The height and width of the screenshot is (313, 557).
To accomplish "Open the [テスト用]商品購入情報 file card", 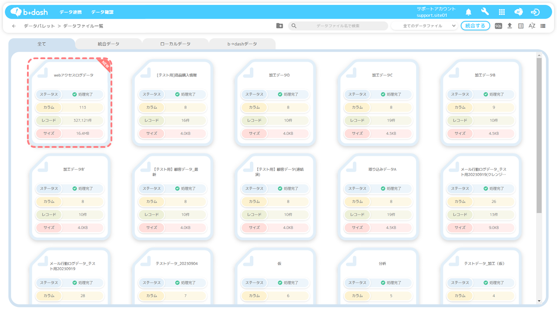I will [173, 103].
